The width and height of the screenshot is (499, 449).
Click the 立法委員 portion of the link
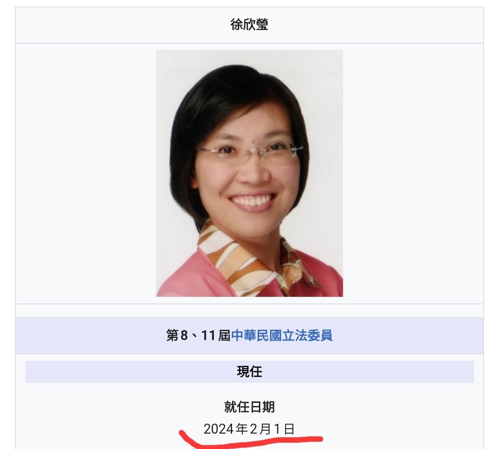(308, 336)
